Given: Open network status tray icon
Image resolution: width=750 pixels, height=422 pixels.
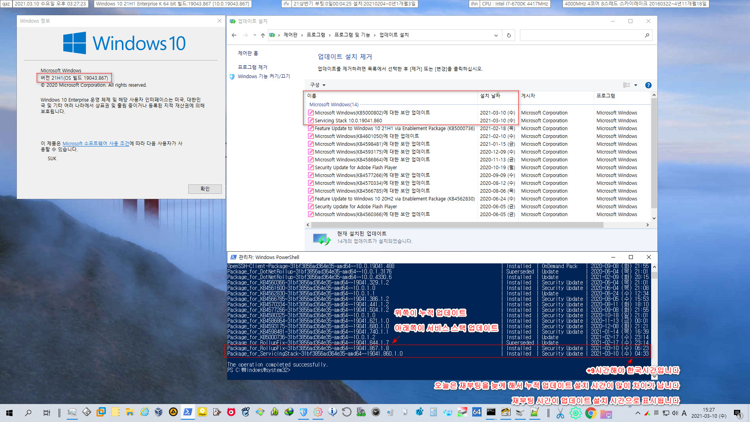Looking at the screenshot, I should [x=666, y=413].
